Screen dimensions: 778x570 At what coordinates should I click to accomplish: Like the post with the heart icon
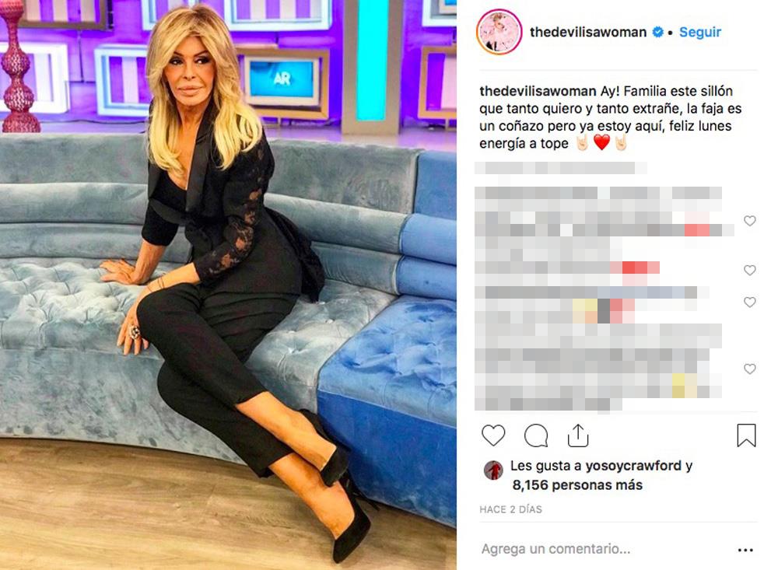point(493,435)
